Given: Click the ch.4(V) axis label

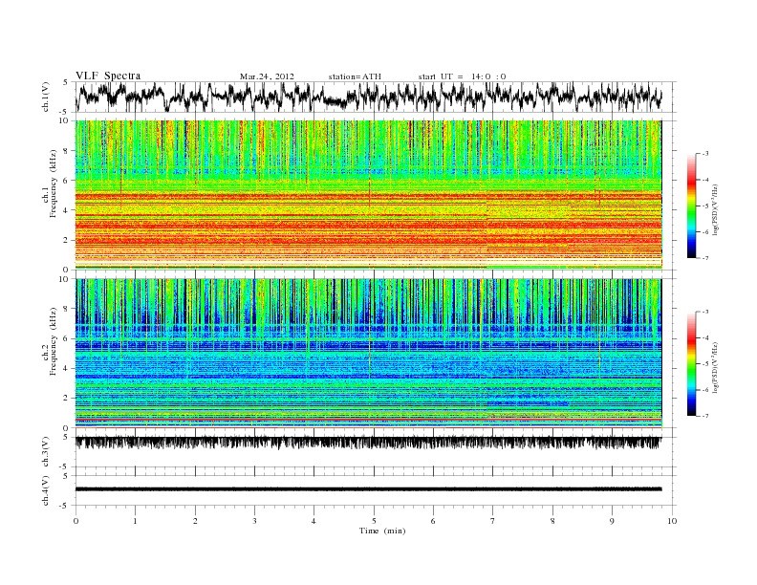Looking at the screenshot, I should [46, 490].
